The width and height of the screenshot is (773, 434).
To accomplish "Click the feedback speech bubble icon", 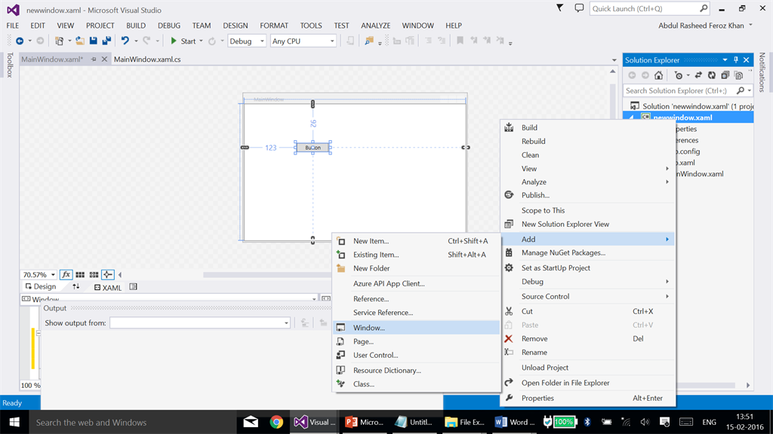I will tap(579, 8).
